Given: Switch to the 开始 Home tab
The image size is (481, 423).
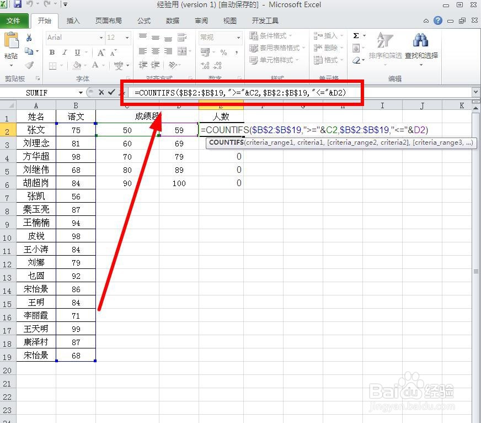Looking at the screenshot, I should point(45,20).
